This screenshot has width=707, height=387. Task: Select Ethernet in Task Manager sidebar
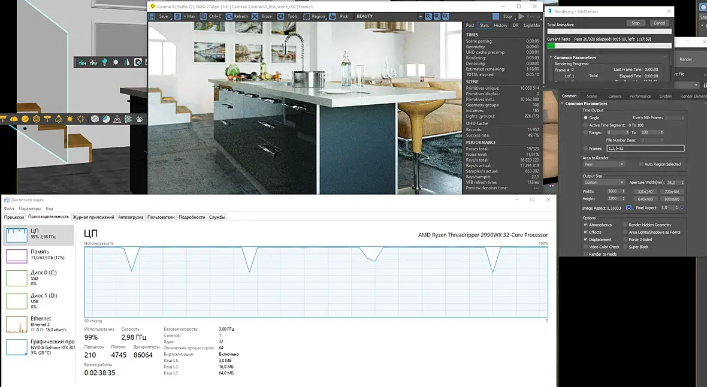coord(38,324)
